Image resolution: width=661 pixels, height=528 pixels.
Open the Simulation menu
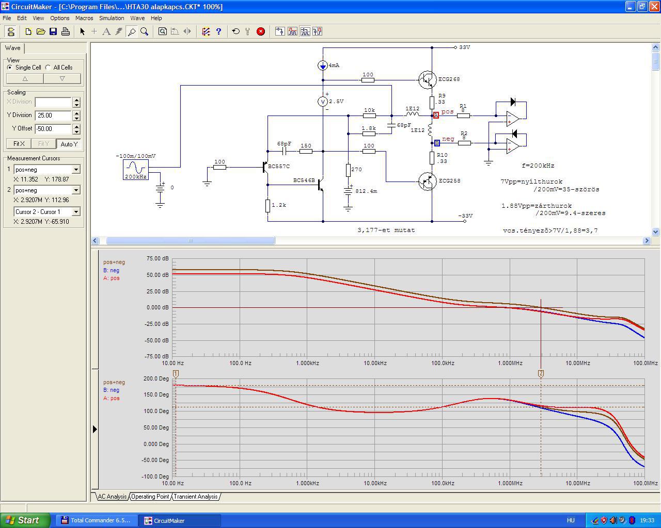click(112, 18)
